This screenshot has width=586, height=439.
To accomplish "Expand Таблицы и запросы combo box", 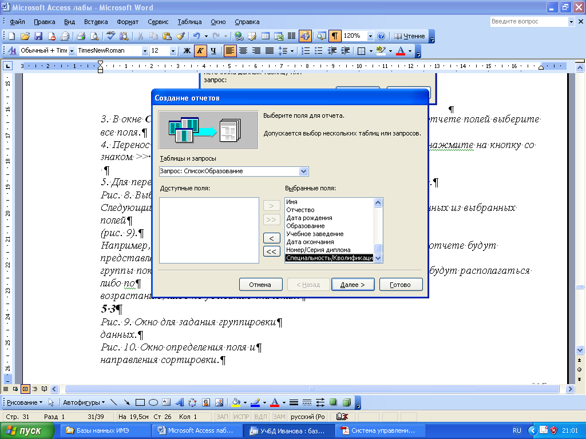I will (x=303, y=171).
